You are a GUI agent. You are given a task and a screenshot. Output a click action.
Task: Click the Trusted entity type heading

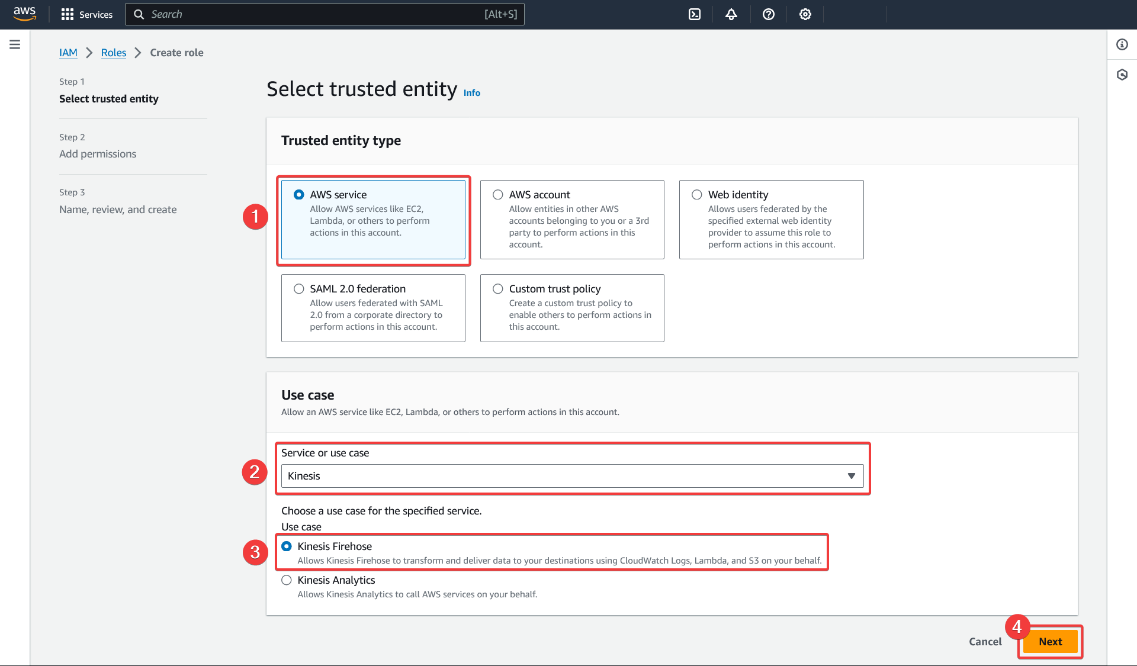click(341, 140)
